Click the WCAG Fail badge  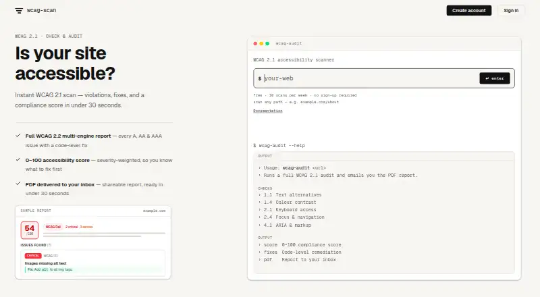[x=53, y=227]
